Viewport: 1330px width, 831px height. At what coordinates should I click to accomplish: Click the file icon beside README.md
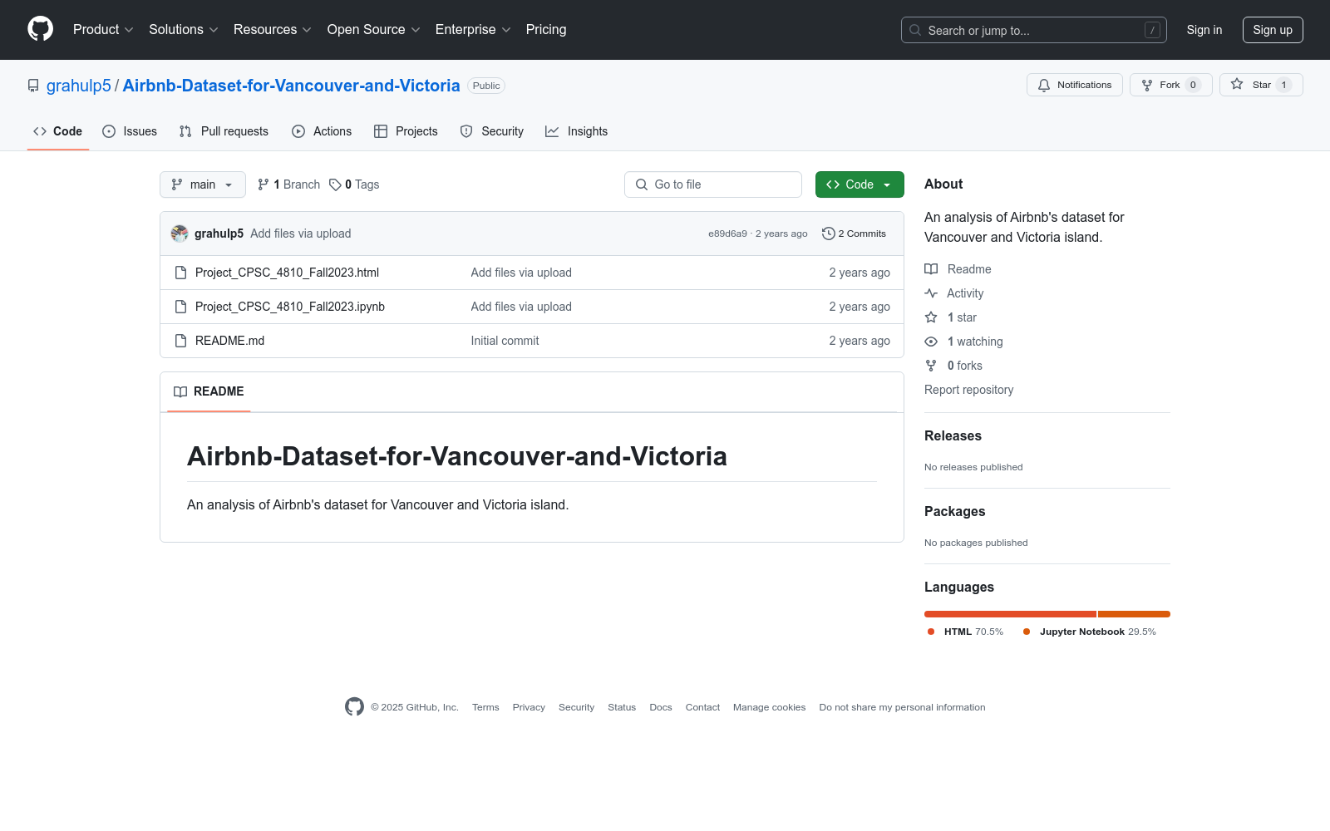[x=180, y=341]
